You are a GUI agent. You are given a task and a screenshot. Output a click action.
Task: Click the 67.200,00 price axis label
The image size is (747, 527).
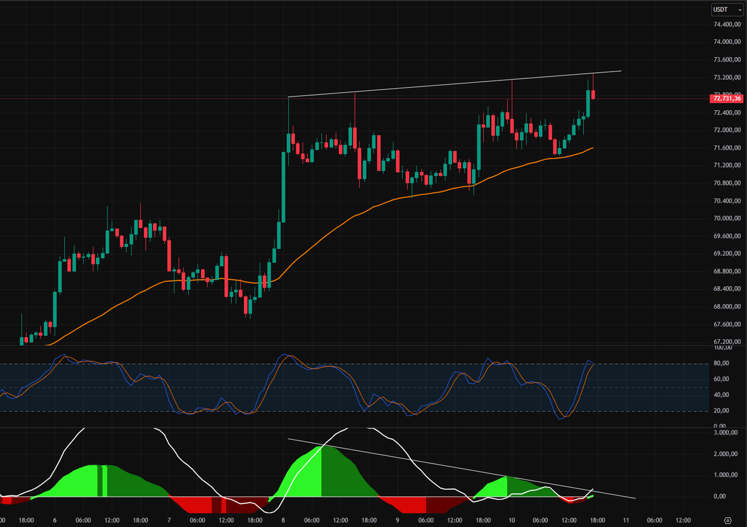[x=727, y=342]
